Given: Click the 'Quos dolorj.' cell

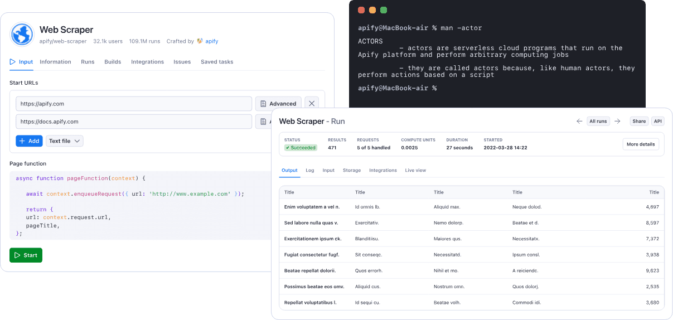Looking at the screenshot, I should tap(526, 287).
